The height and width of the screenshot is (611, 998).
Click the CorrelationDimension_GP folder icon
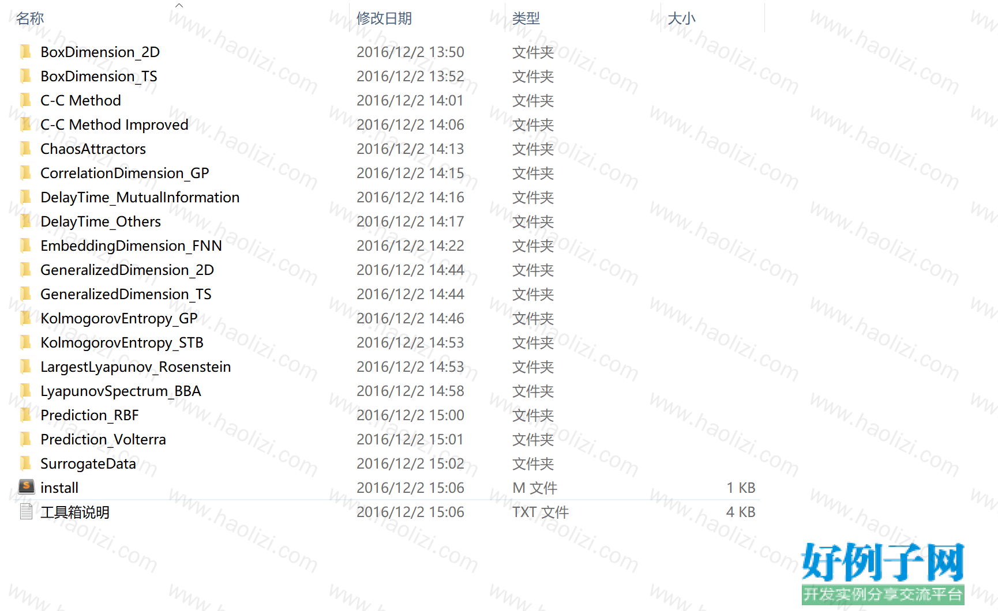pos(25,173)
